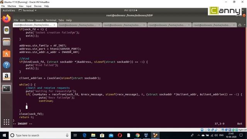Viewport: 247px width, 139px height.
Task: Open the terminal tabs dropdown arrow
Action: click(244, 25)
